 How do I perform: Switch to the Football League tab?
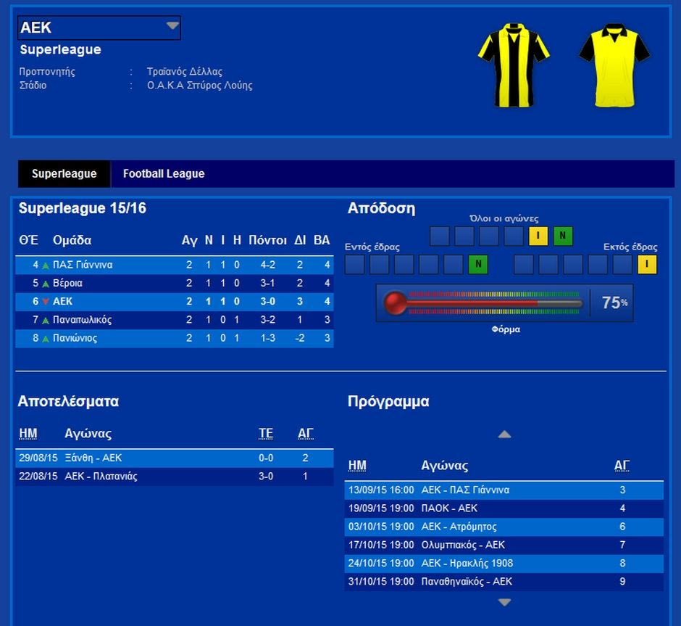pyautogui.click(x=164, y=174)
